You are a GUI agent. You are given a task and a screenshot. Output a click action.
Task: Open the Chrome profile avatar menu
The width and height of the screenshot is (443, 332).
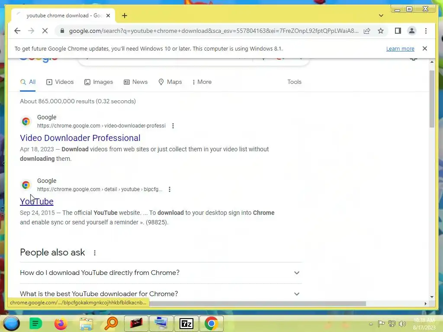tap(412, 31)
